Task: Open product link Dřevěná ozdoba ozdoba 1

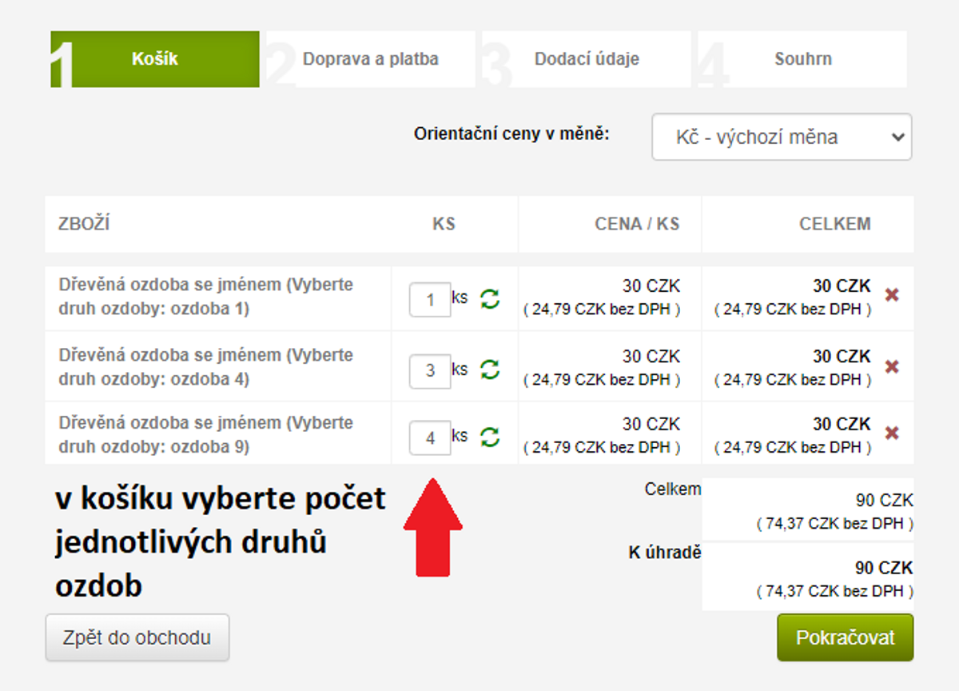Action: coord(205,296)
